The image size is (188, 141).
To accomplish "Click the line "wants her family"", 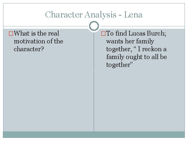I will tap(130, 41).
